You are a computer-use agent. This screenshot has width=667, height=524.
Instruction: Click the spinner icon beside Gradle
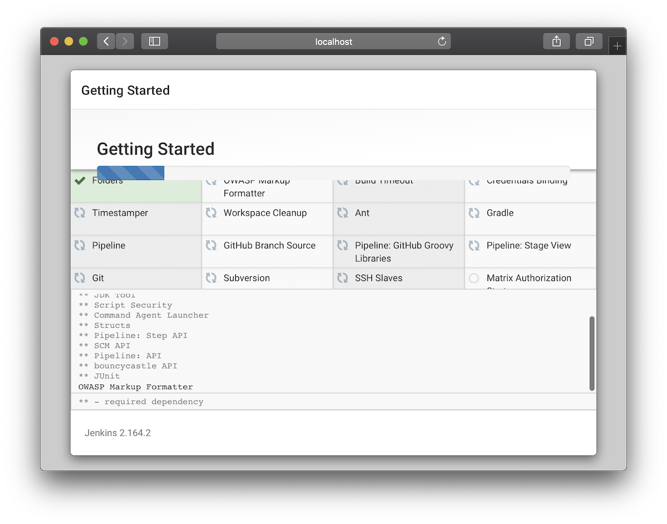click(474, 213)
